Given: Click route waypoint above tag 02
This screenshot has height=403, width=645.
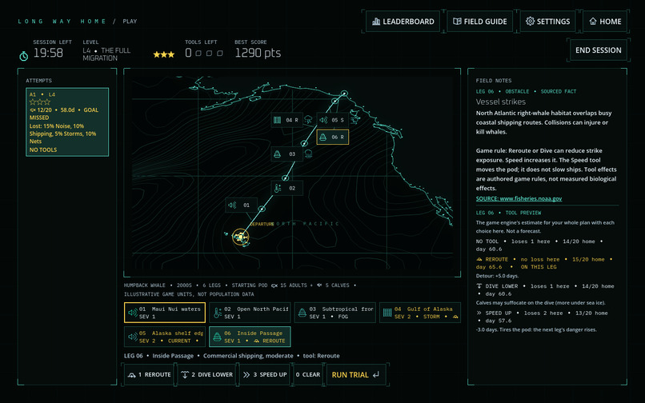Looking at the screenshot, I should (285, 178).
